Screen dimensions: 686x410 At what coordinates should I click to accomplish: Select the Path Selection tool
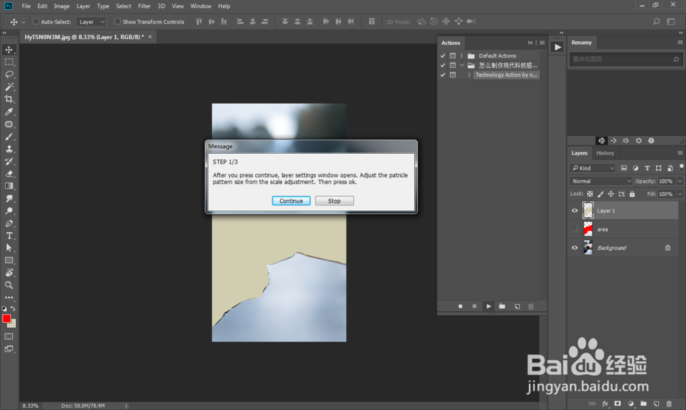point(9,248)
